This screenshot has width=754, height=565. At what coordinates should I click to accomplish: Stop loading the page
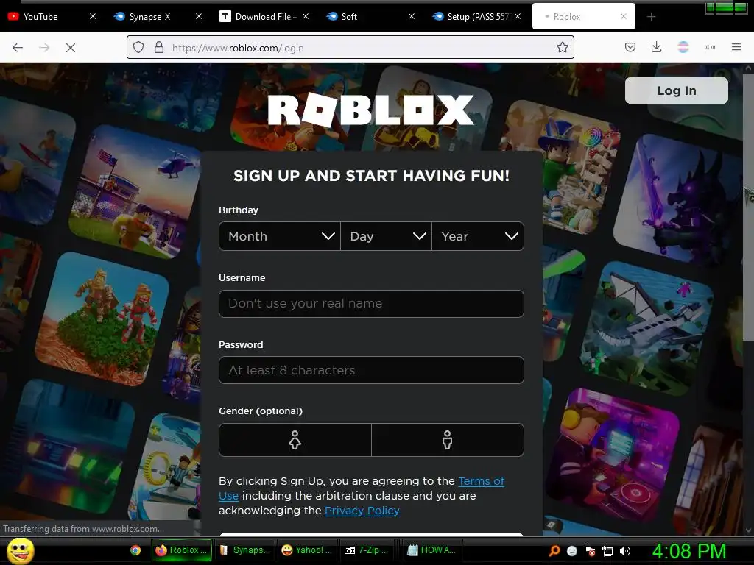pos(71,48)
